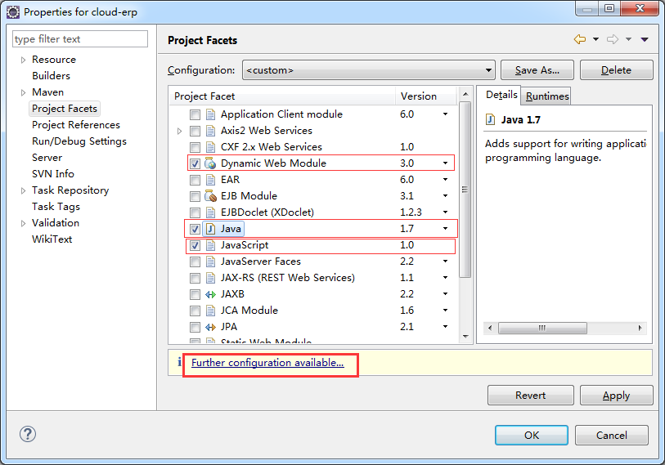The width and height of the screenshot is (665, 465).
Task: Expand the Axis2 Web Services row
Action: [x=179, y=131]
